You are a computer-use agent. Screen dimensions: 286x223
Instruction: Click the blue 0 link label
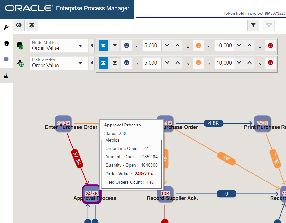(226, 194)
